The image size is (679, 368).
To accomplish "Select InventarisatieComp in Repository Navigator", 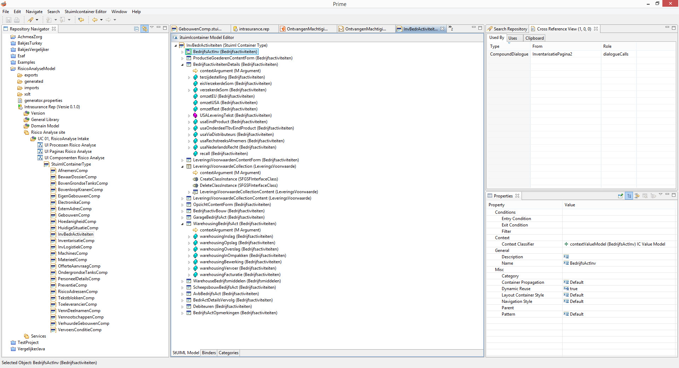I will click(76, 241).
